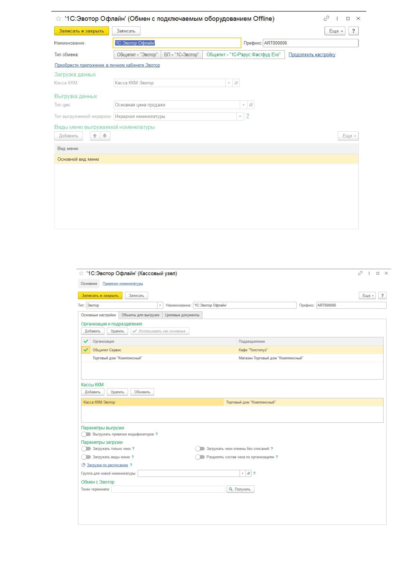Move menu type down arrow

(x=105, y=136)
